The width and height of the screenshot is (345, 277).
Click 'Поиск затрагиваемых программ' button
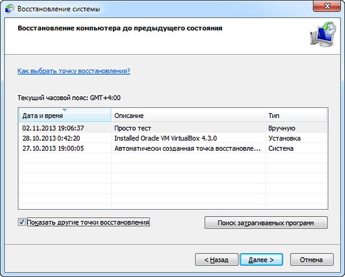tap(266, 223)
